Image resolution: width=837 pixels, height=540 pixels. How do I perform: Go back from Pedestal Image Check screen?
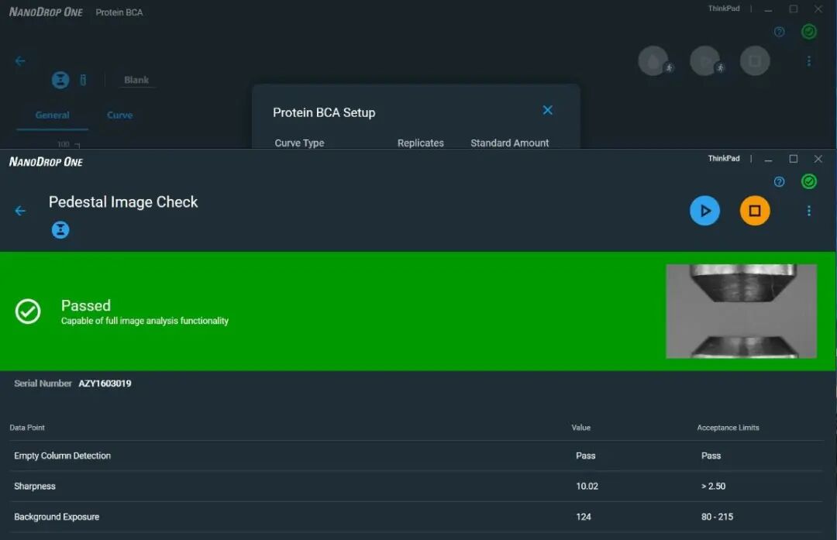20,211
